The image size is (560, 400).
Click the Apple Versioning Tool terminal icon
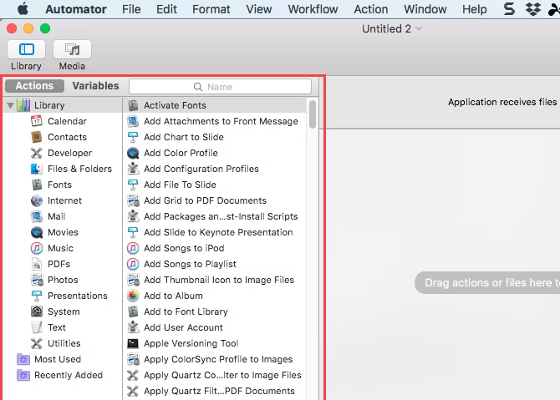[x=133, y=343]
